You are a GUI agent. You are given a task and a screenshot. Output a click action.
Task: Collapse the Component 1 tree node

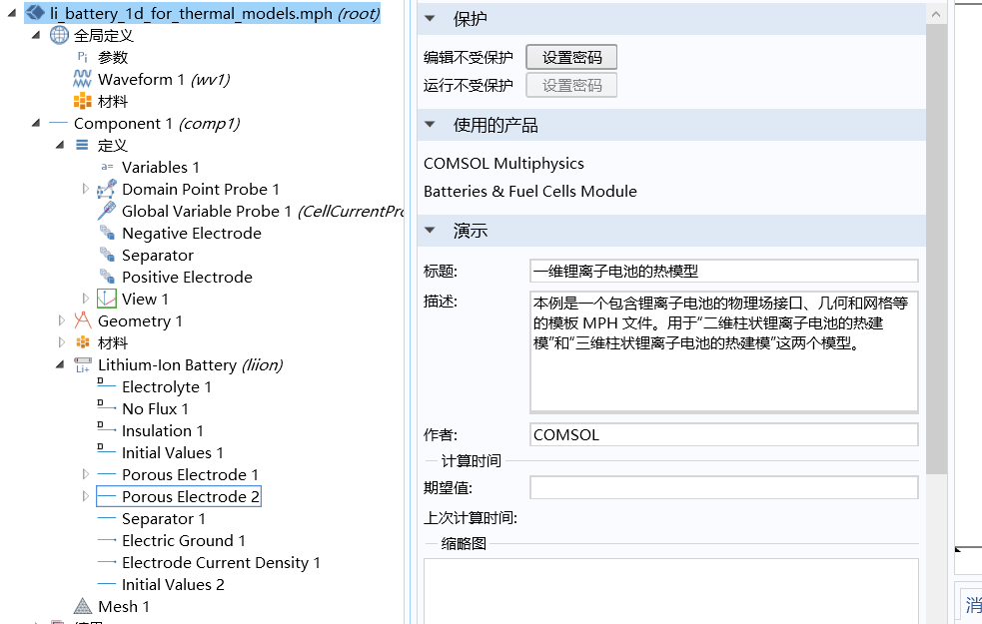[37, 124]
